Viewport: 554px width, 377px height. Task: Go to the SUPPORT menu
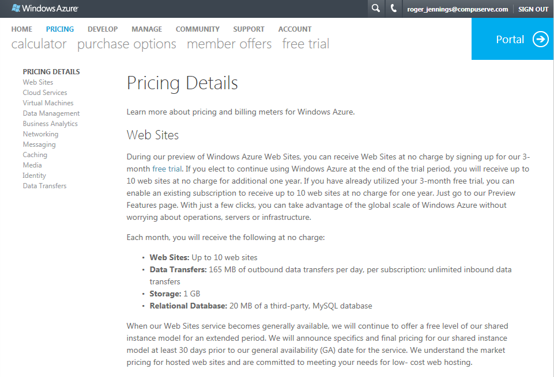click(248, 29)
